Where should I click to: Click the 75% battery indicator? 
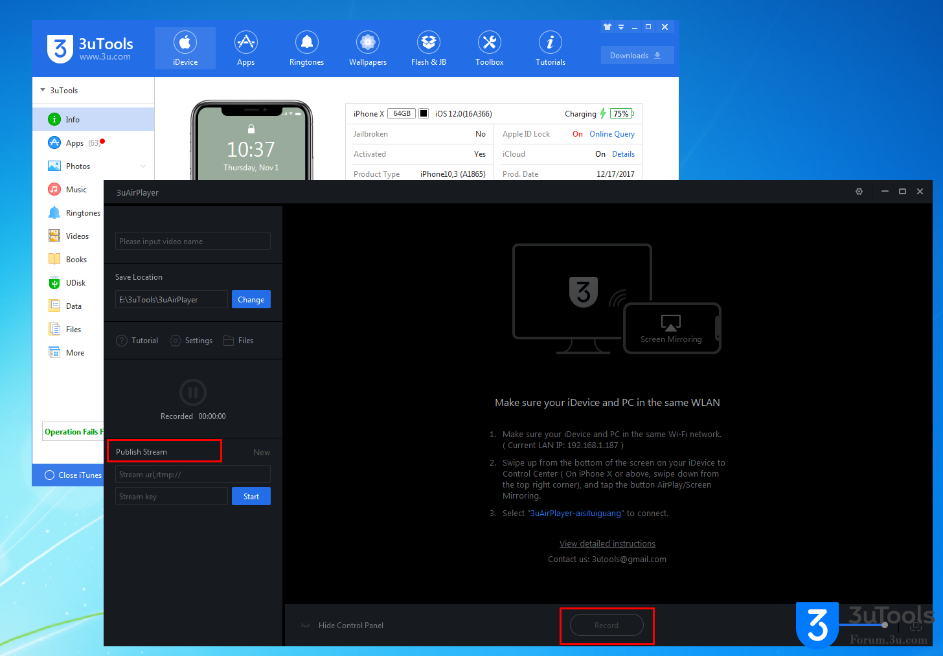(x=622, y=113)
